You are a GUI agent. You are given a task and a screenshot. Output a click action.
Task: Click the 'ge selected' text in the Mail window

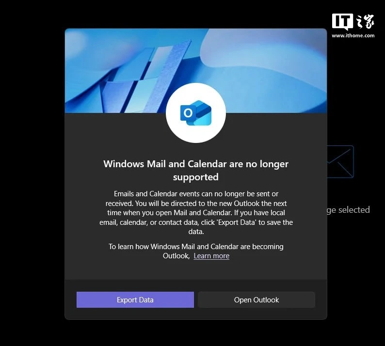(348, 210)
